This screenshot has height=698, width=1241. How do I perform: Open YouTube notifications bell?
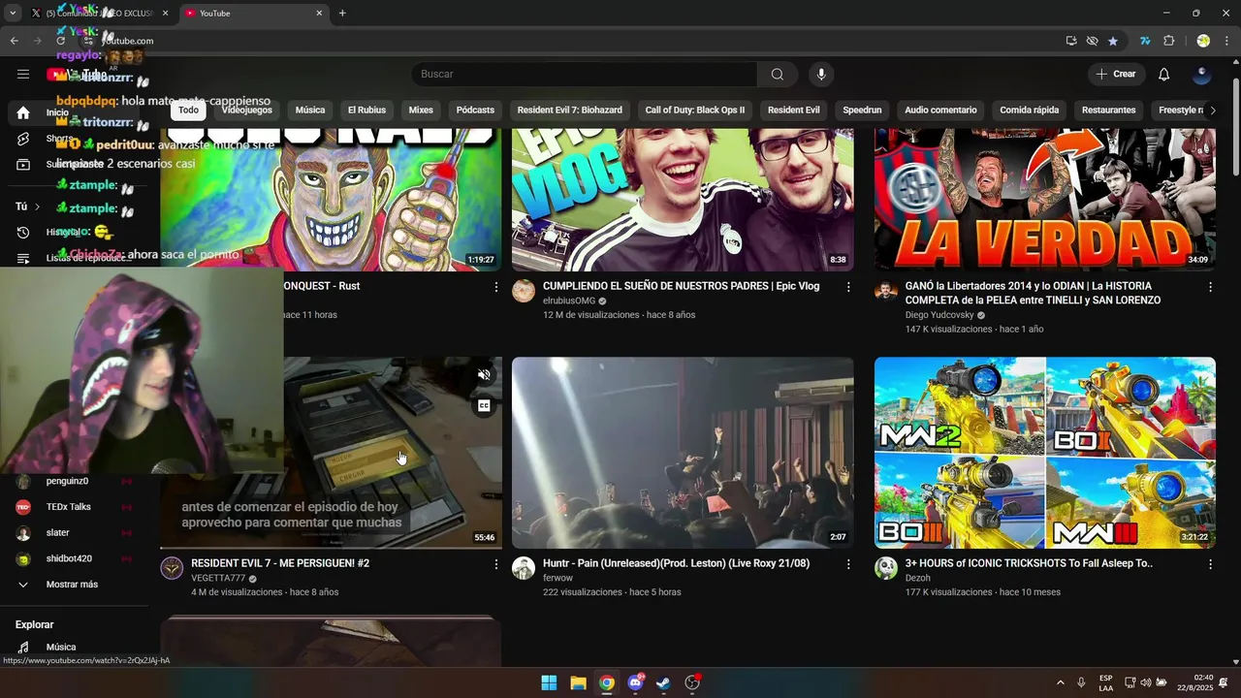click(x=1164, y=75)
